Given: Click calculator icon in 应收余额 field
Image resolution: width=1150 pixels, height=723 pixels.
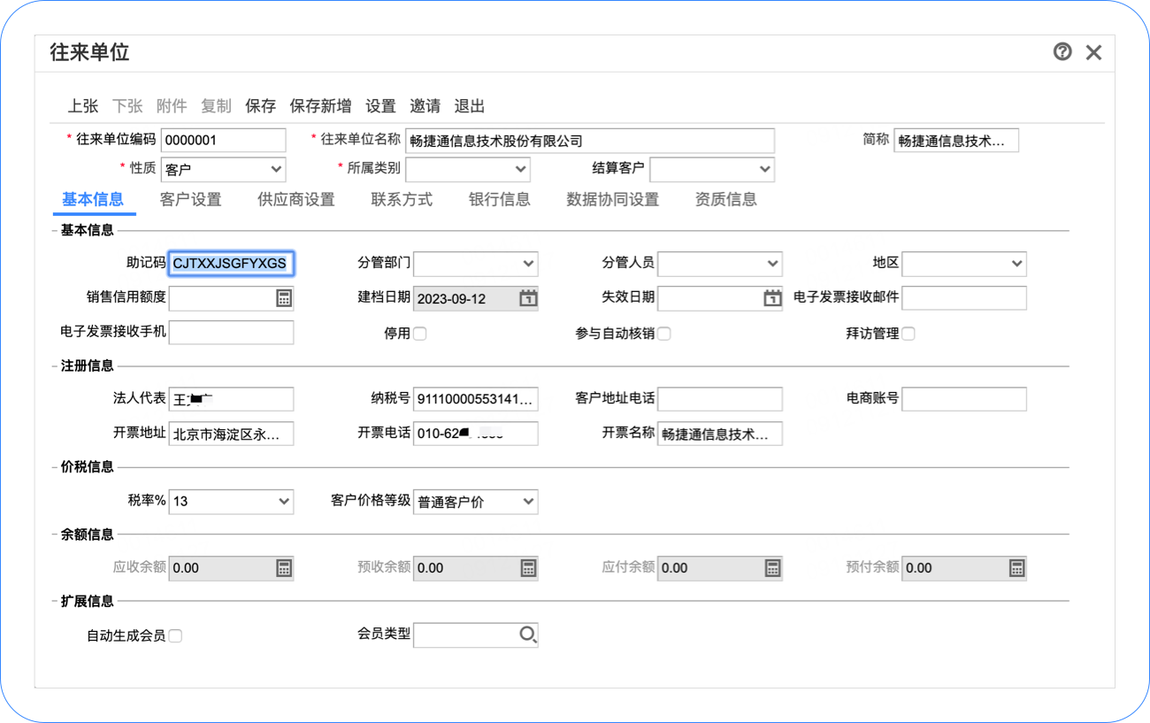Looking at the screenshot, I should tap(284, 568).
